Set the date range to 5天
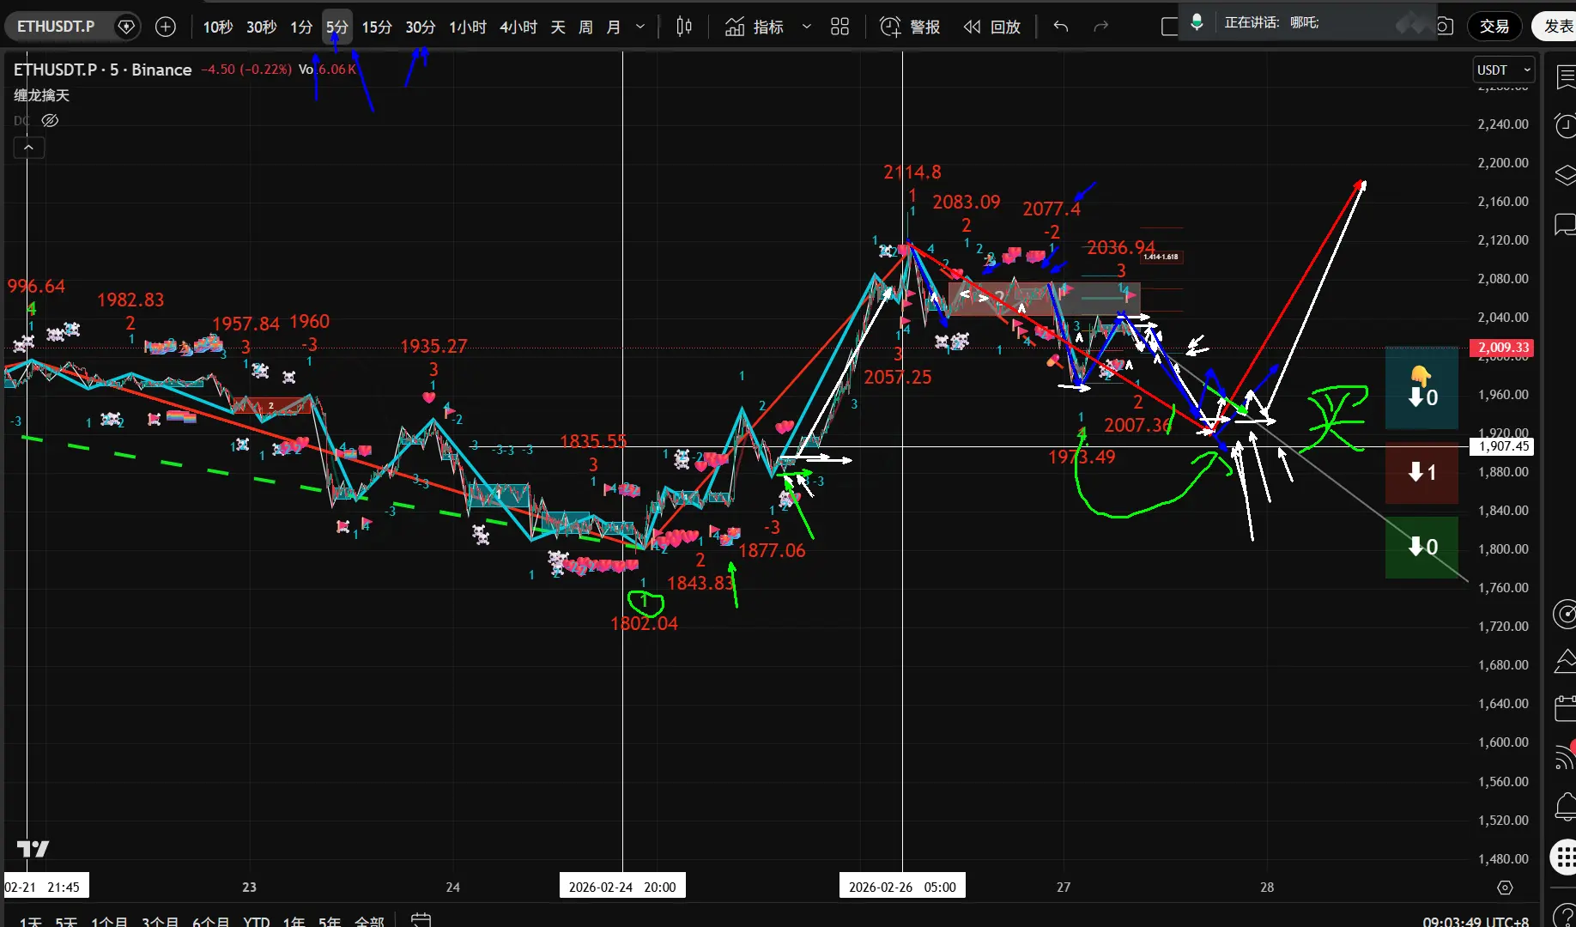The height and width of the screenshot is (927, 1576). [66, 922]
